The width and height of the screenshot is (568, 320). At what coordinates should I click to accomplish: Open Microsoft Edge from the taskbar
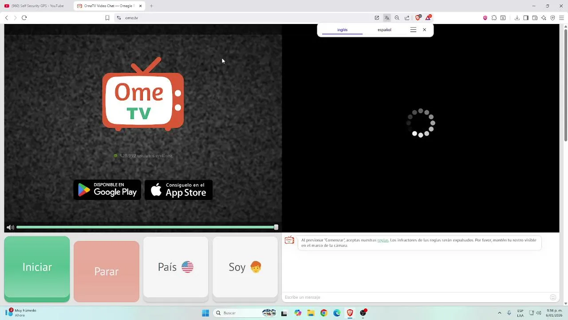point(337,313)
